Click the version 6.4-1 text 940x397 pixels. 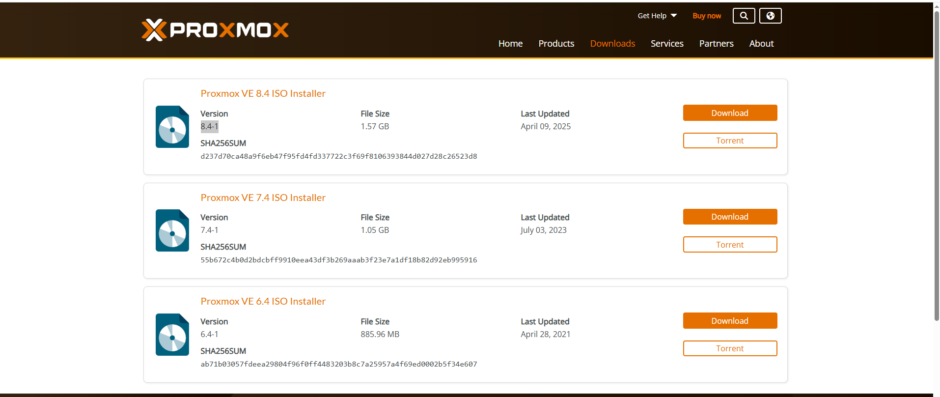pos(210,334)
